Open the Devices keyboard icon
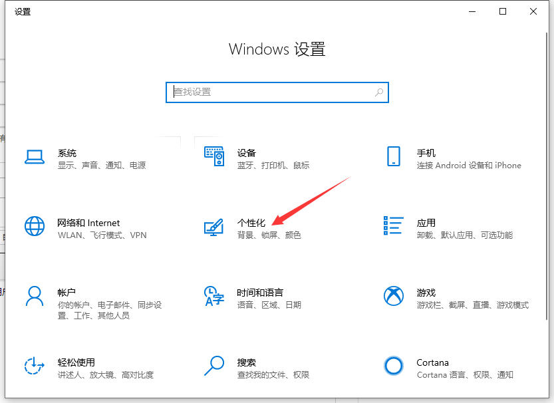This screenshot has width=554, height=403. point(213,156)
